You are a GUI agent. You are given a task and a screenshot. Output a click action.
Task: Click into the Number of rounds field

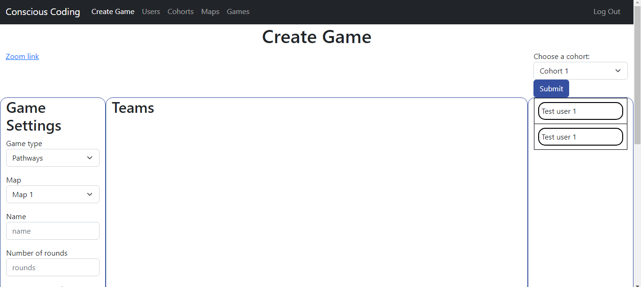pos(53,268)
